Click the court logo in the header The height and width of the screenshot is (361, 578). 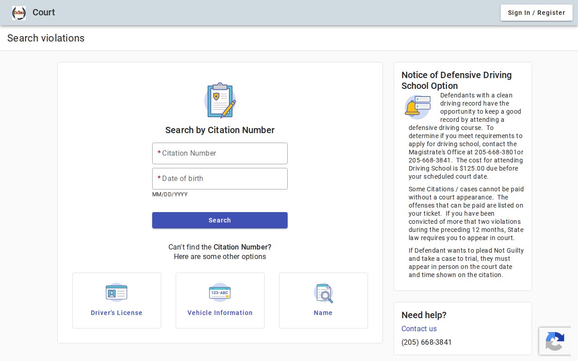19,13
